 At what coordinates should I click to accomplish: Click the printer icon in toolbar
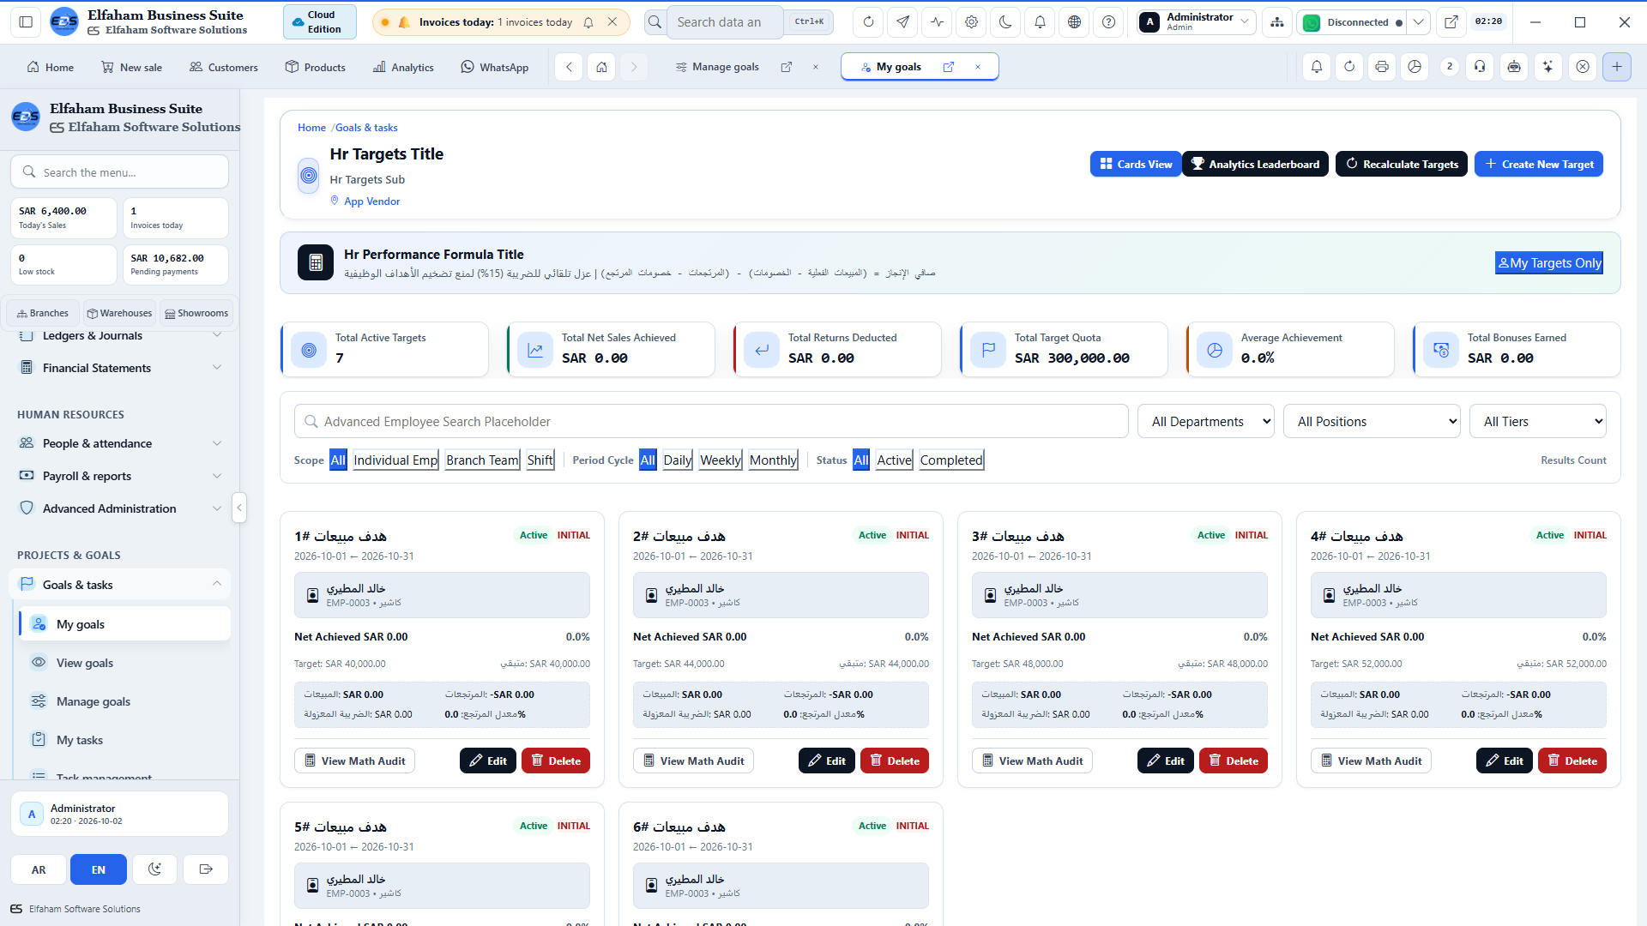[1382, 67]
